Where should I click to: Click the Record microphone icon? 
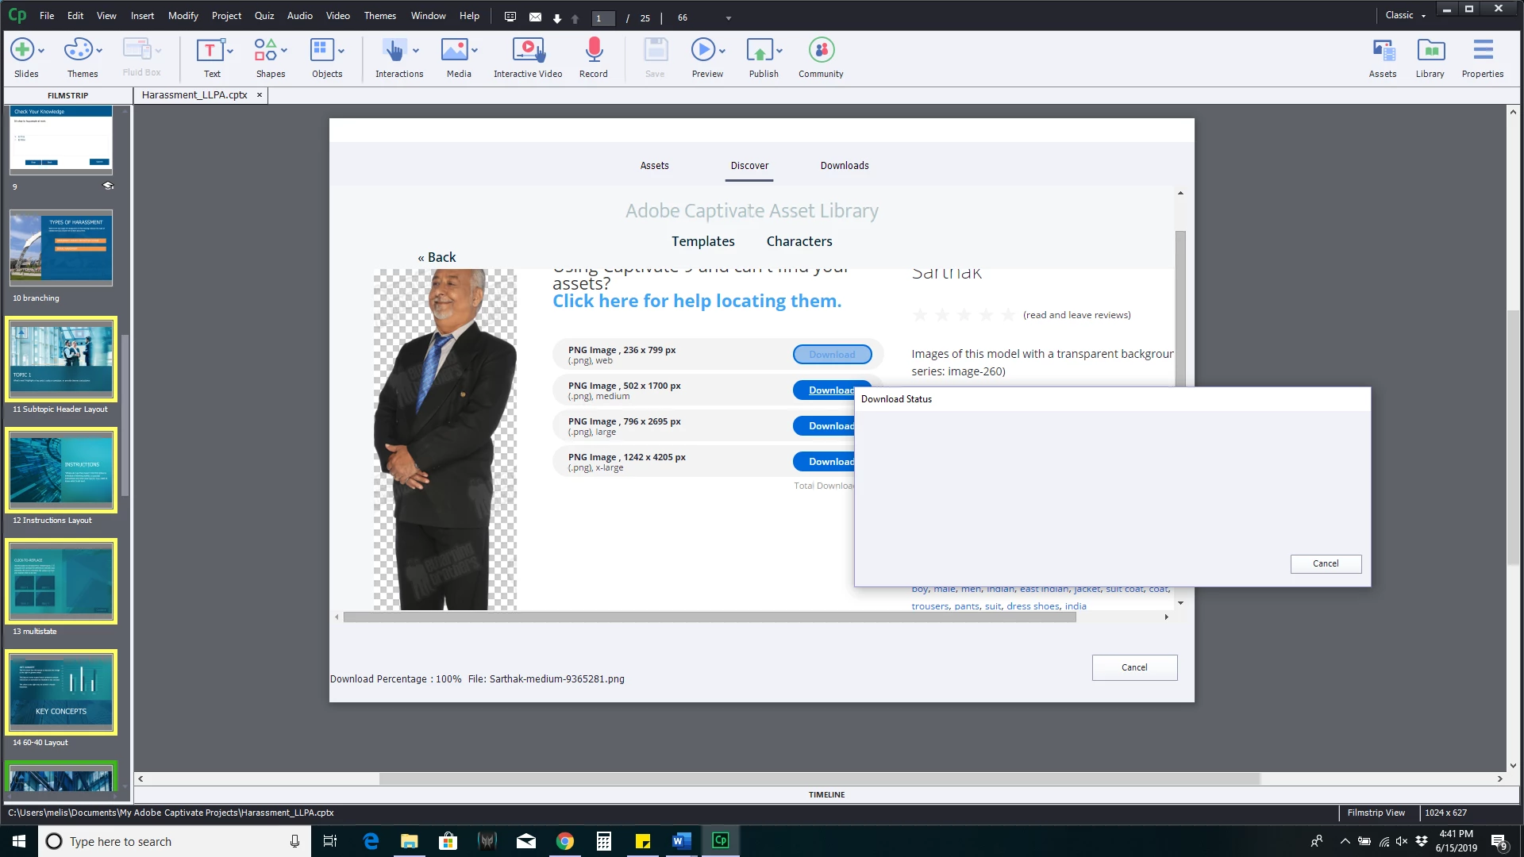point(593,50)
